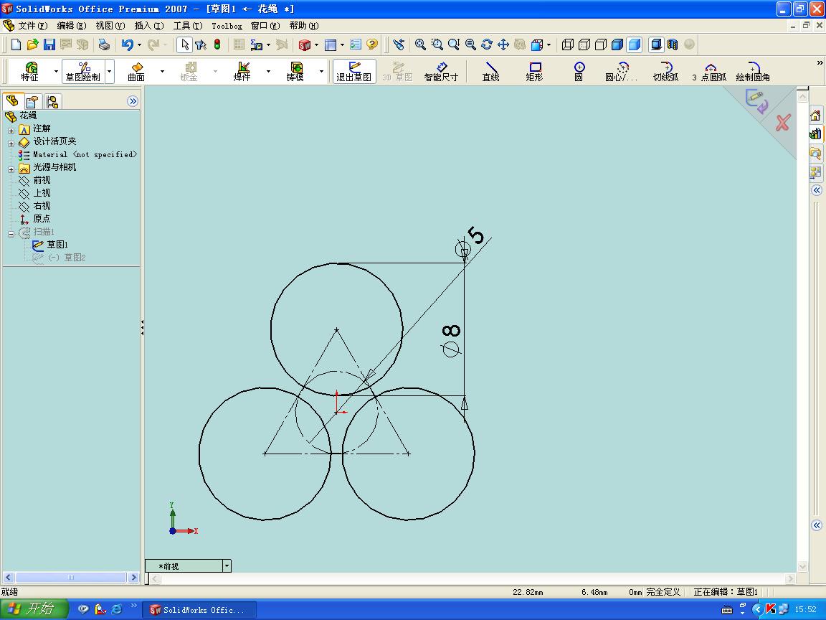Open the *前视 view orientation combo box
This screenshot has height=620, width=826.
(188, 565)
